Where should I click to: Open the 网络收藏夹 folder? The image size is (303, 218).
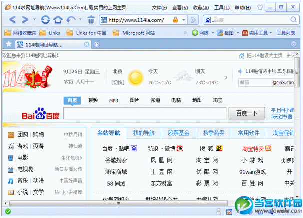tap(20, 33)
